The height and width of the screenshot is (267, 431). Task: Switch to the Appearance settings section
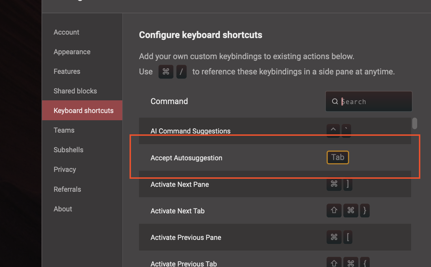(72, 52)
